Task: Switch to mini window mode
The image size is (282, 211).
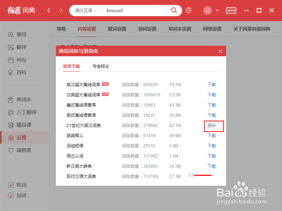Action: click(231, 11)
